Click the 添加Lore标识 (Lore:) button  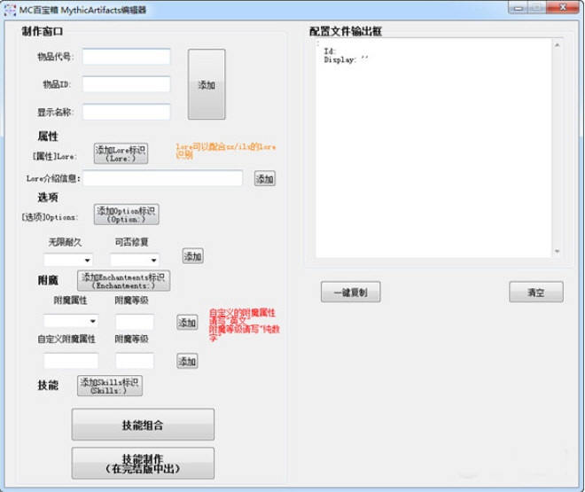click(121, 153)
